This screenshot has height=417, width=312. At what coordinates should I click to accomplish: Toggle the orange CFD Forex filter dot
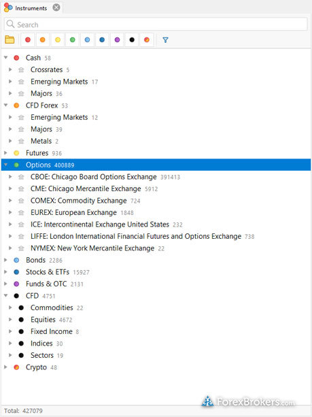(x=43, y=40)
